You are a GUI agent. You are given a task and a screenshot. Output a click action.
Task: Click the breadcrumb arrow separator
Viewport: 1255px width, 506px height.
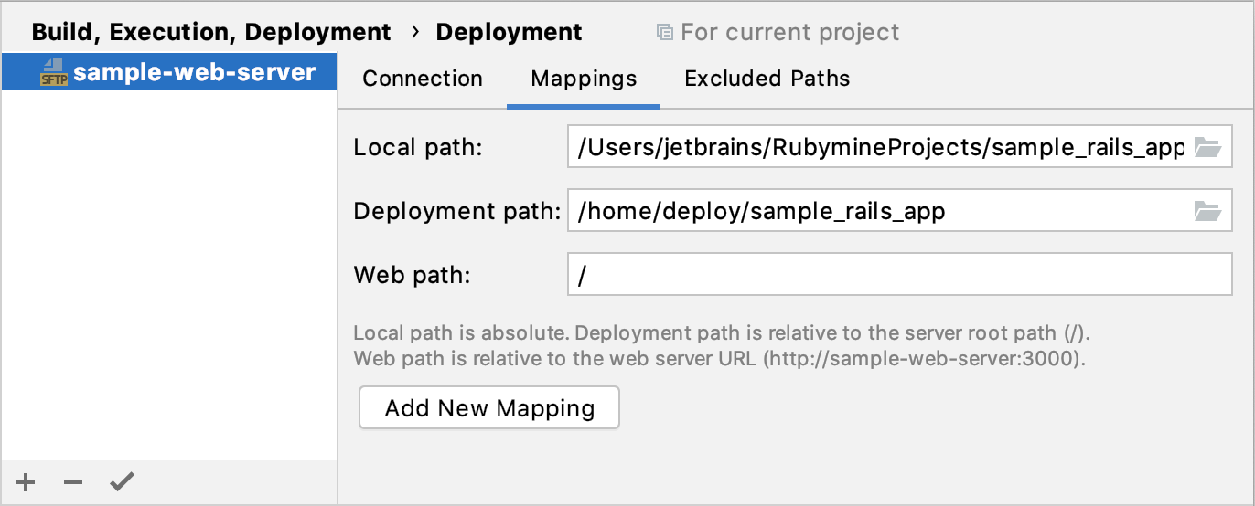point(414,32)
